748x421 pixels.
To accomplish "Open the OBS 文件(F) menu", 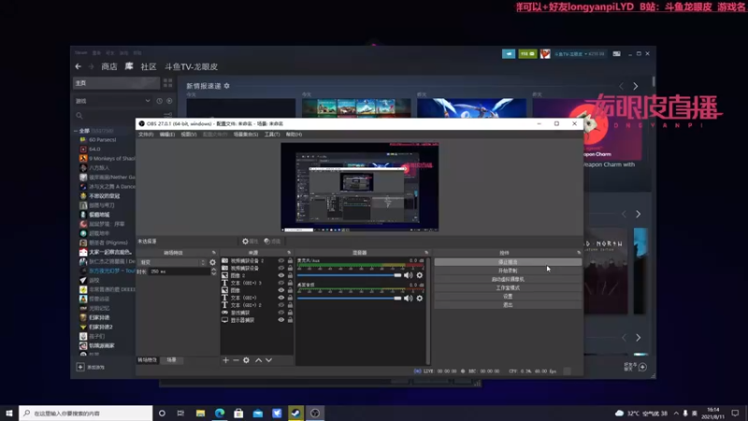I will pos(146,135).
